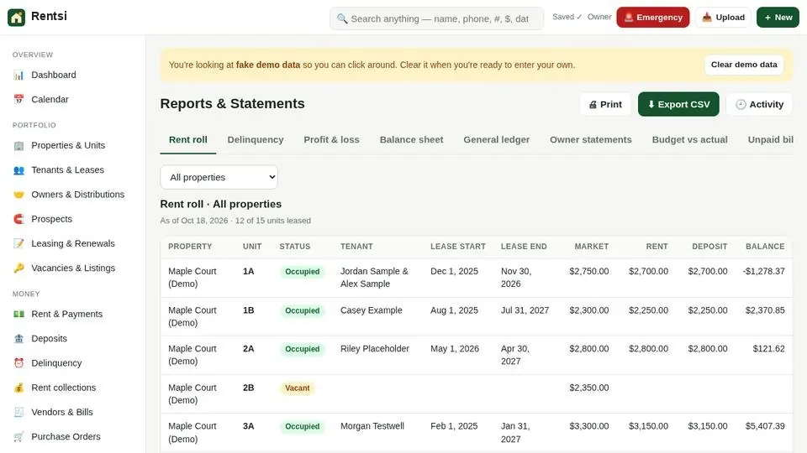Open the Owner statements tab
This screenshot has height=453, width=807.
click(x=590, y=140)
